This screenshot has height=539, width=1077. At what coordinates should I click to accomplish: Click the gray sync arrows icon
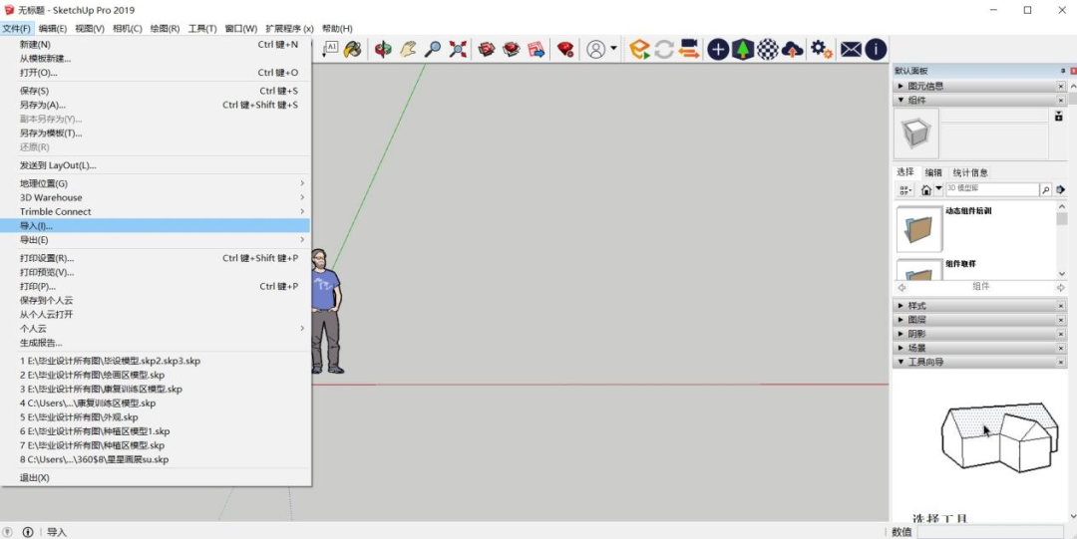pyautogui.click(x=663, y=49)
